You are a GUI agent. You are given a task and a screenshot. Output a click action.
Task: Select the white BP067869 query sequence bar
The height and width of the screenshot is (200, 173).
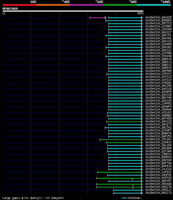pos(73,11)
